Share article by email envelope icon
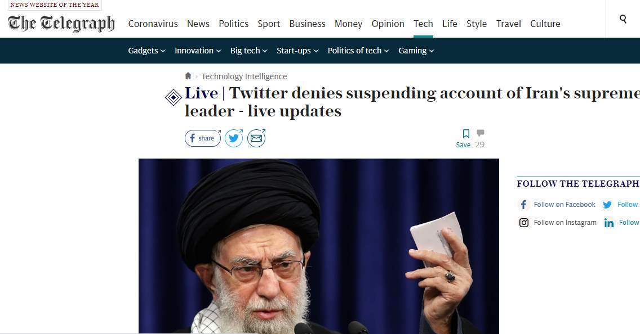 tap(256, 138)
